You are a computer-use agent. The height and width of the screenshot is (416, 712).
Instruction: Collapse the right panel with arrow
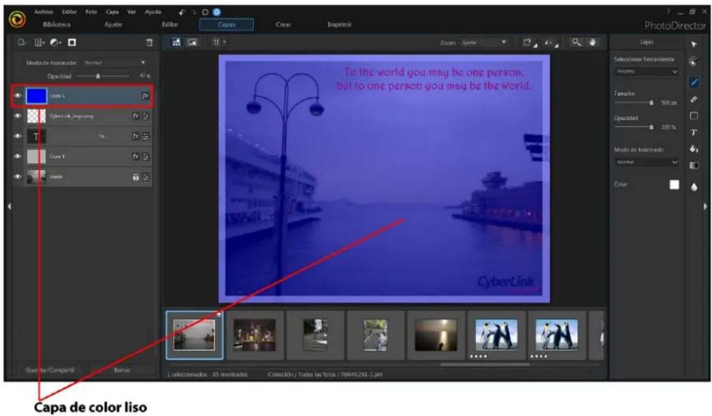[706, 206]
